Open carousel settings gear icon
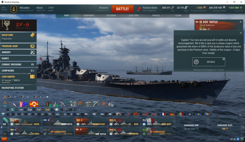This screenshot has width=245, height=142. (240, 115)
